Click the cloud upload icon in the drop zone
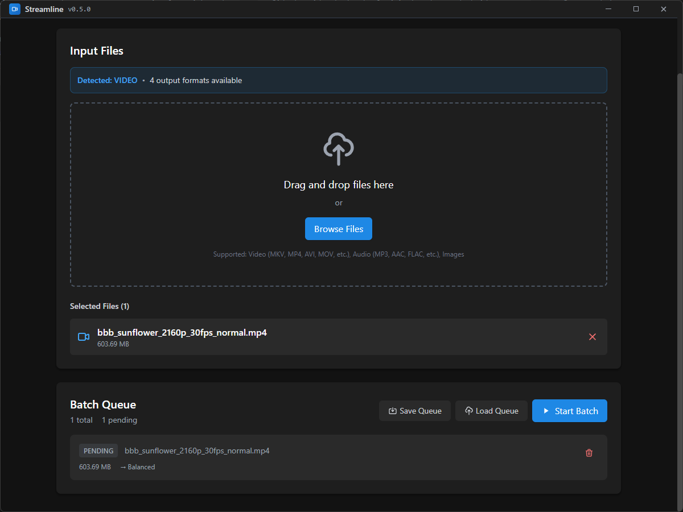 tap(339, 148)
